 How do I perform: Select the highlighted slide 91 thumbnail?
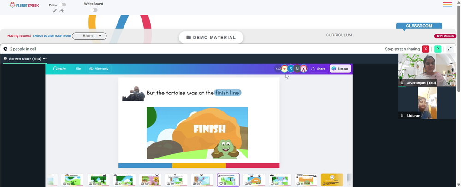228,180
